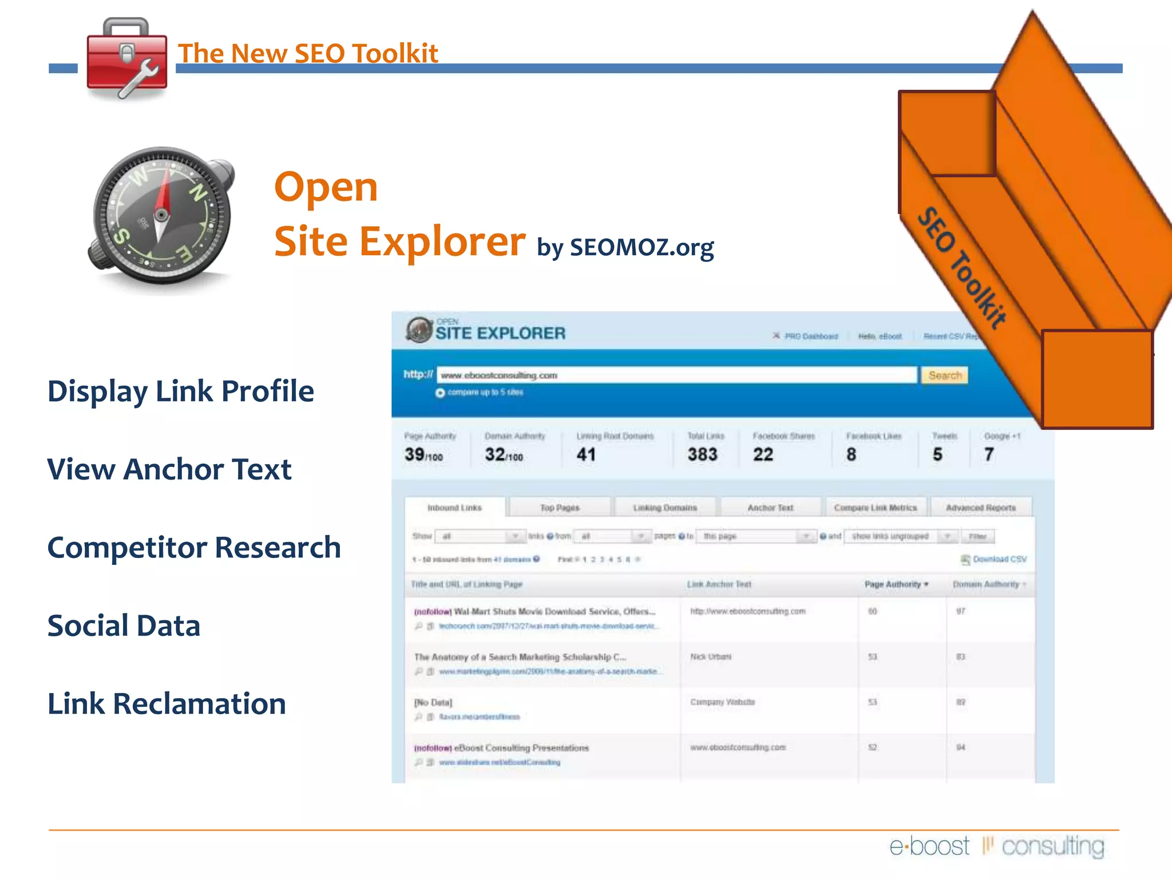The height and width of the screenshot is (879, 1172).
Task: Click the help icon before 'and'
Action: click(x=823, y=536)
